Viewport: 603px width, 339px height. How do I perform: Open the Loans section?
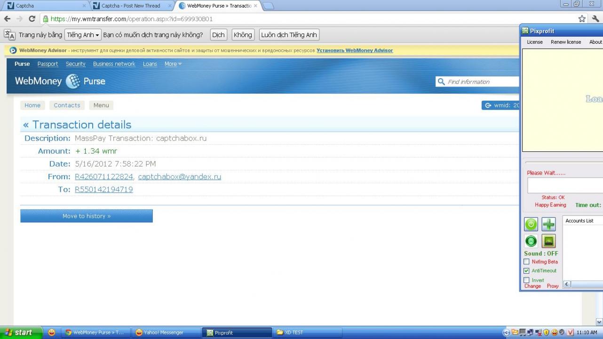[x=150, y=64]
